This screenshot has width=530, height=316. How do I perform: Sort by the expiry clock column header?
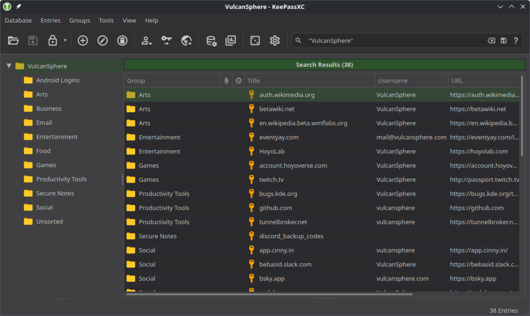click(x=238, y=81)
